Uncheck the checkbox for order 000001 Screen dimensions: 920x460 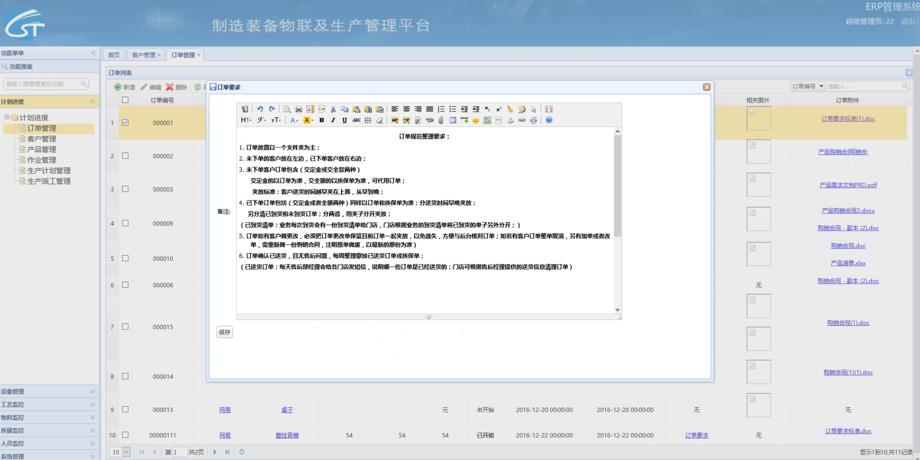[x=125, y=122]
